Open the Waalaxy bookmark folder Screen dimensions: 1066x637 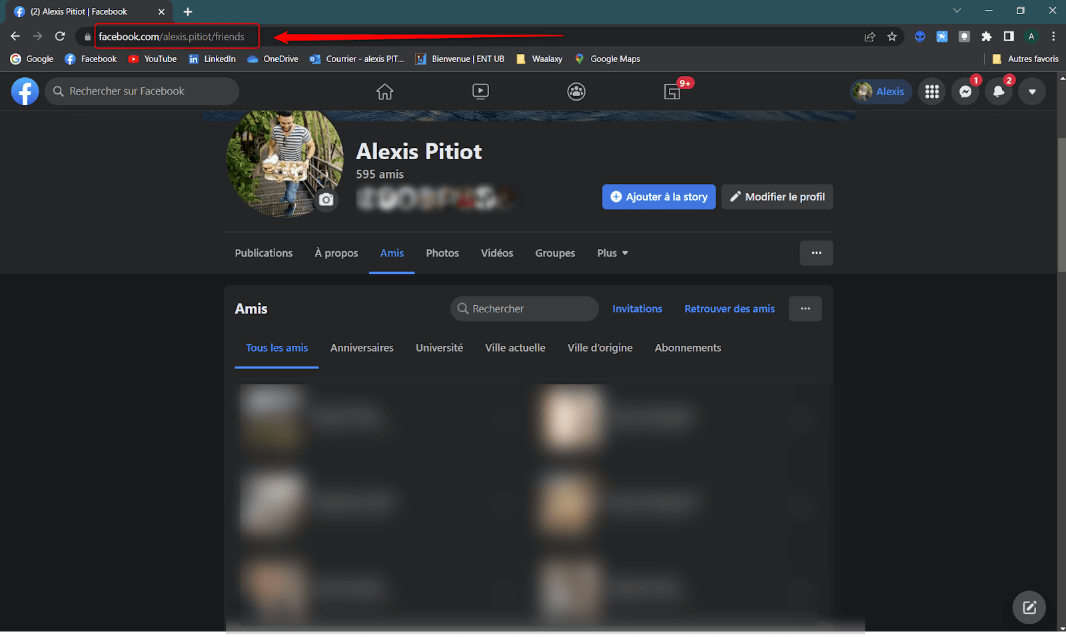(x=540, y=59)
